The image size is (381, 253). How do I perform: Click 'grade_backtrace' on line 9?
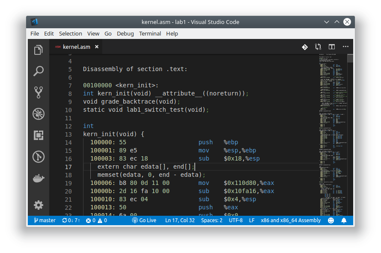128,101
